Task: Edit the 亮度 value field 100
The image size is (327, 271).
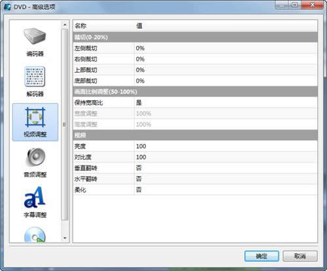Action: tap(226, 146)
